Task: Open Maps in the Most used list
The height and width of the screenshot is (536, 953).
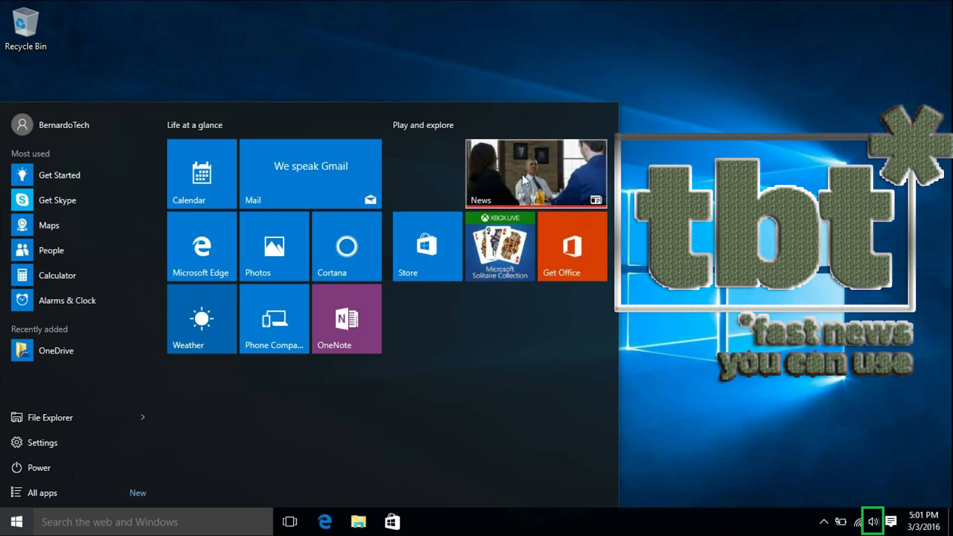Action: tap(77, 225)
